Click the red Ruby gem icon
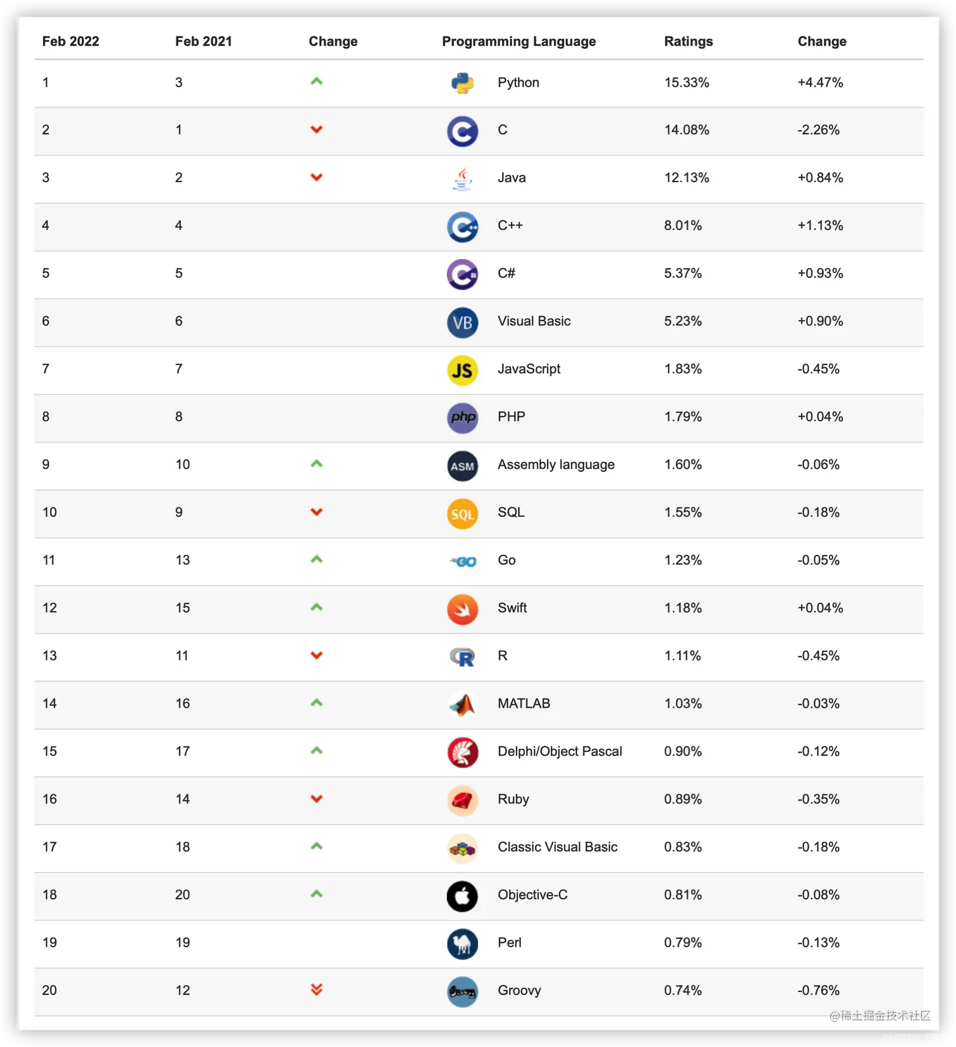 click(x=462, y=801)
